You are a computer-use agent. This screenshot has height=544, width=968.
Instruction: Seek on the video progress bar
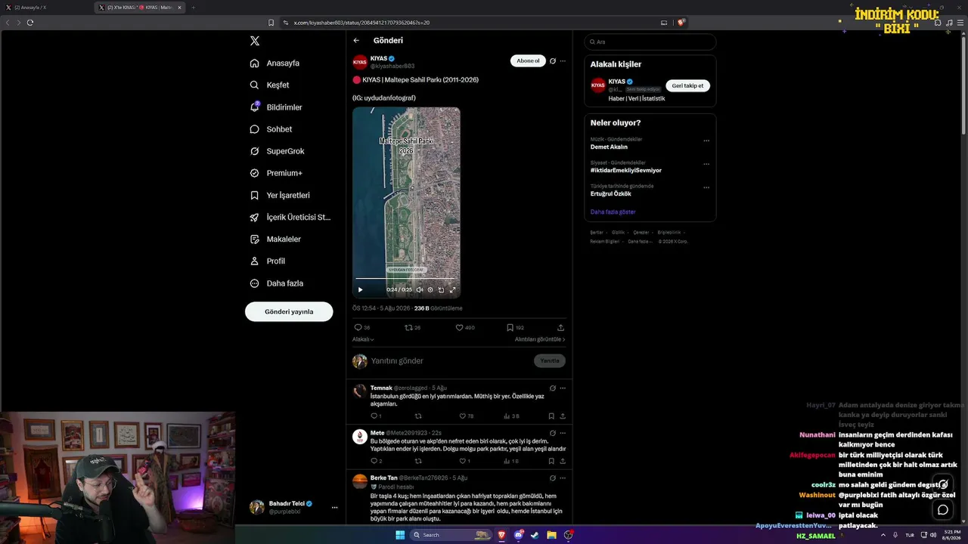(x=406, y=280)
